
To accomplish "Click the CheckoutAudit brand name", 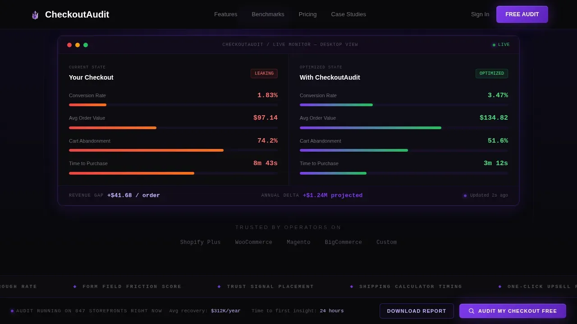I will [77, 14].
